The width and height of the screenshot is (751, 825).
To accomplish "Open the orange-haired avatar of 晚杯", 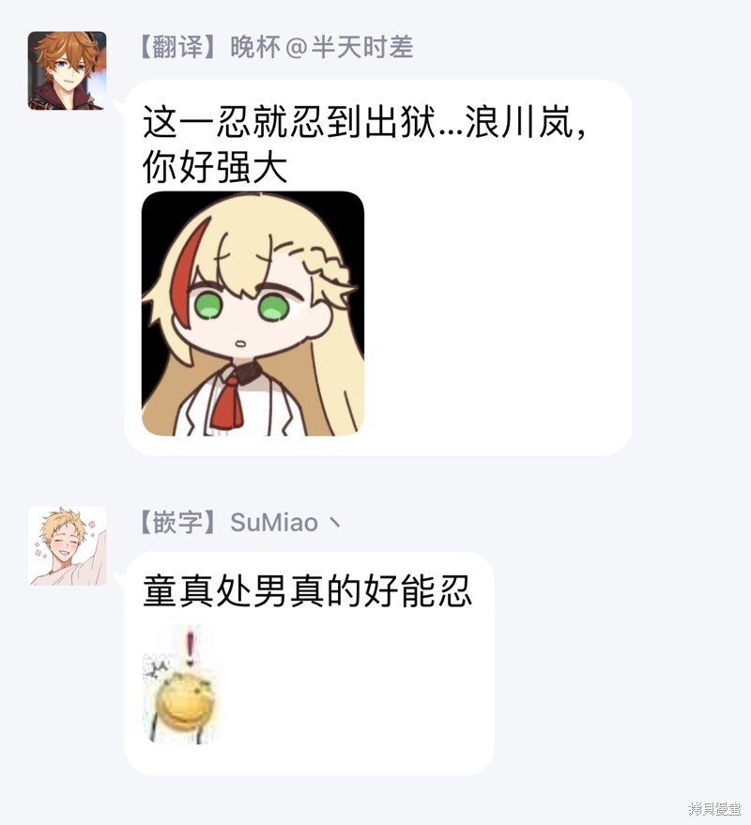I will [67, 70].
